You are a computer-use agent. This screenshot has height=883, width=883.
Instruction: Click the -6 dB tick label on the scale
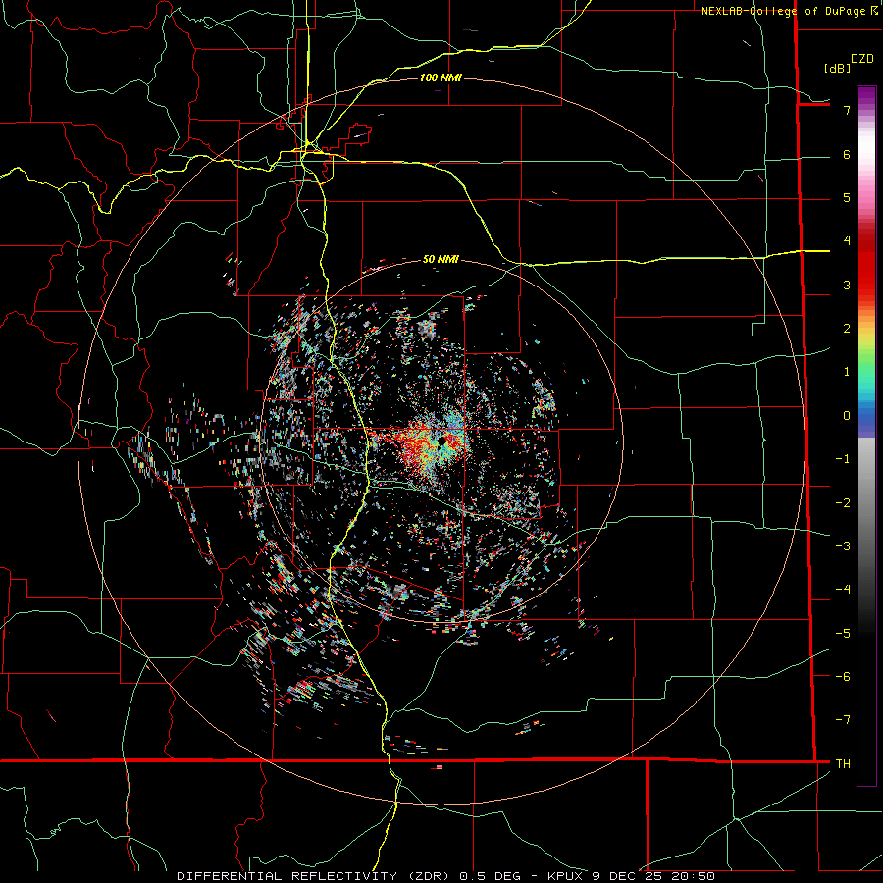pos(843,677)
